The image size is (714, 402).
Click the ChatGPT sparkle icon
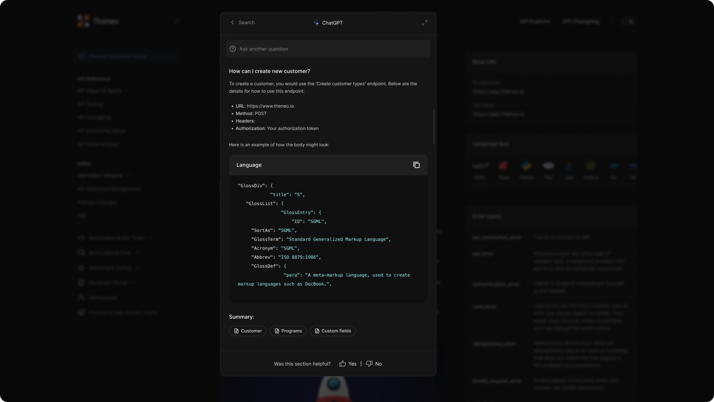point(316,23)
